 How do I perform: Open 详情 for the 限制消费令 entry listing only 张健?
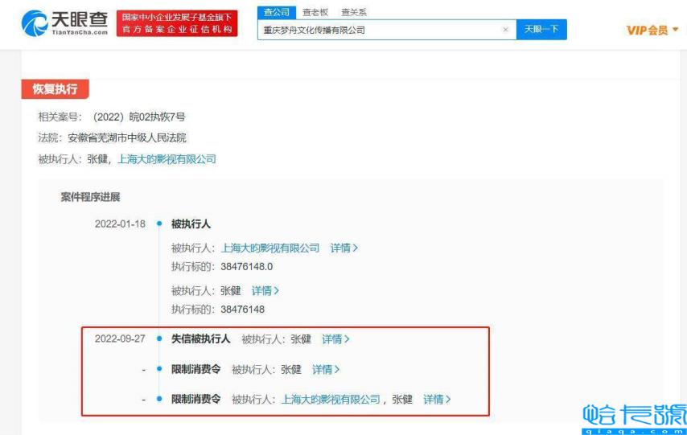tap(326, 370)
